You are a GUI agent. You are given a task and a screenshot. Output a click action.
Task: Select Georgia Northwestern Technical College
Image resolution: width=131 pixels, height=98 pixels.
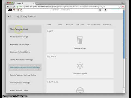25,67
